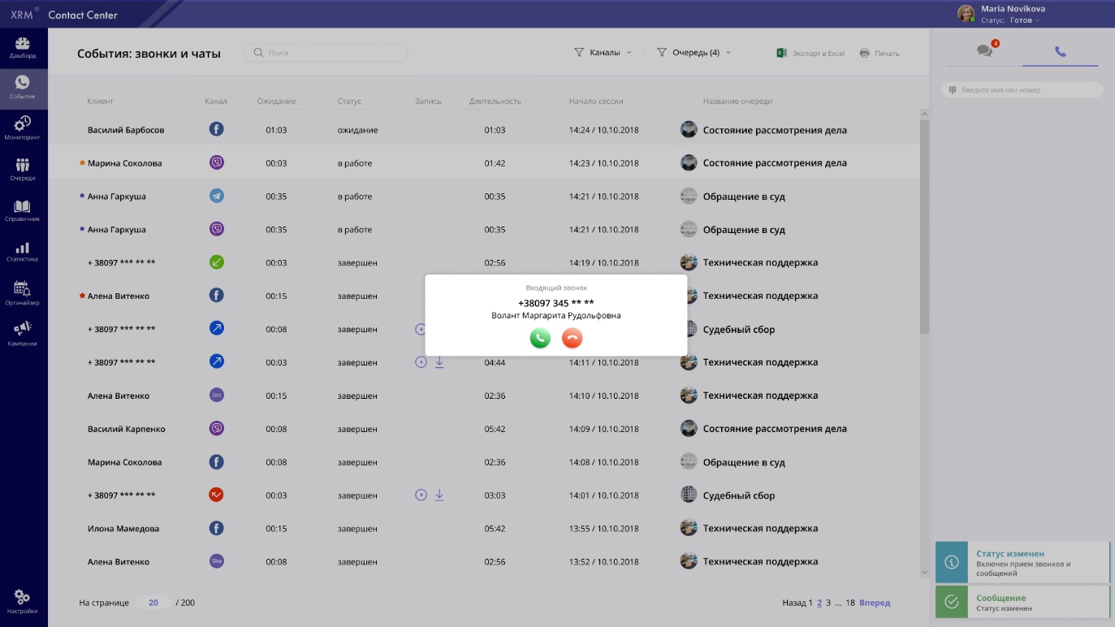The height and width of the screenshot is (627, 1115).
Task: Expand the Очередь (4) filter dropdown
Action: coord(694,53)
